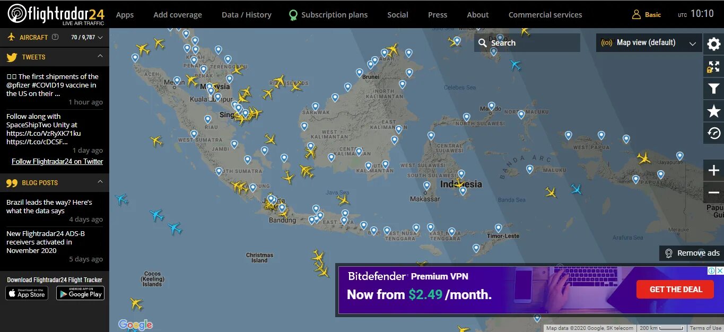Open the map settings gear
The image size is (724, 332).
(x=714, y=44)
